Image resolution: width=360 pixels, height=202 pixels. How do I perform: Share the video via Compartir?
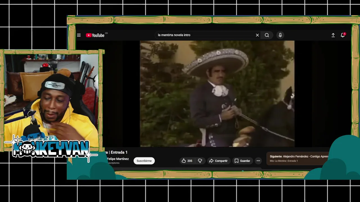[x=219, y=161]
